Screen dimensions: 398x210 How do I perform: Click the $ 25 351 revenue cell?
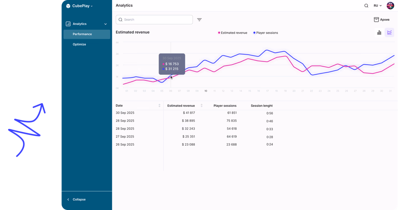point(189,137)
